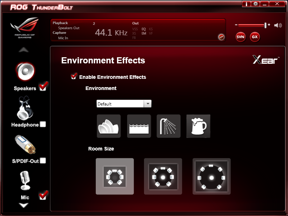Select the shower bathroom environment preset
The height and width of the screenshot is (216, 288).
168,126
